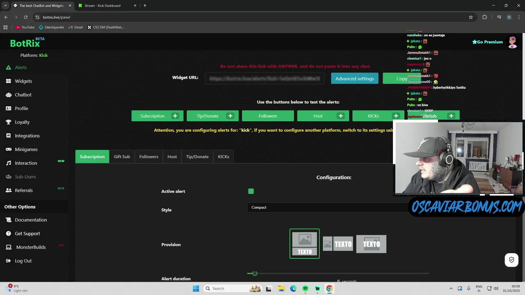Viewport: 525px width, 295px height.
Task: Switch to the Followers configuration tab
Action: click(x=149, y=157)
